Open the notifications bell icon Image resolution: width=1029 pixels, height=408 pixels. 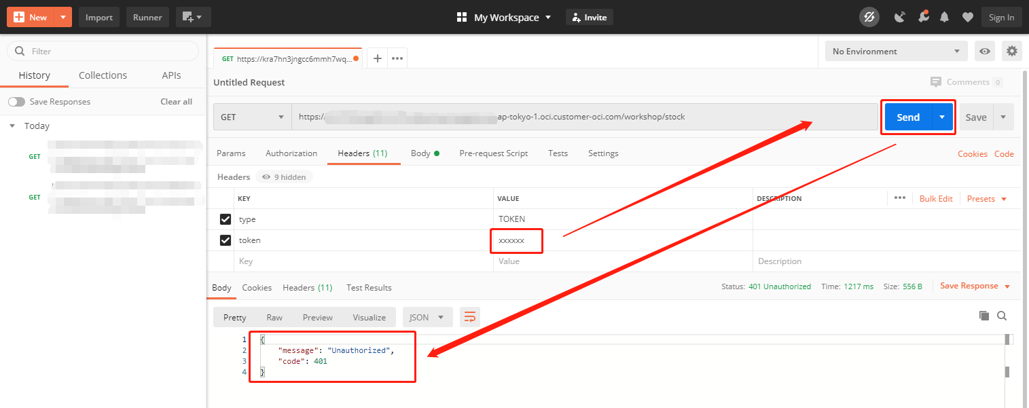944,17
